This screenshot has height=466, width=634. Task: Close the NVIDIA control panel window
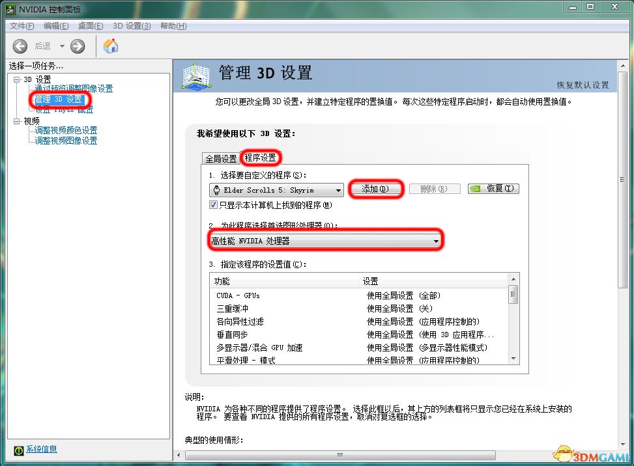(615, 7)
